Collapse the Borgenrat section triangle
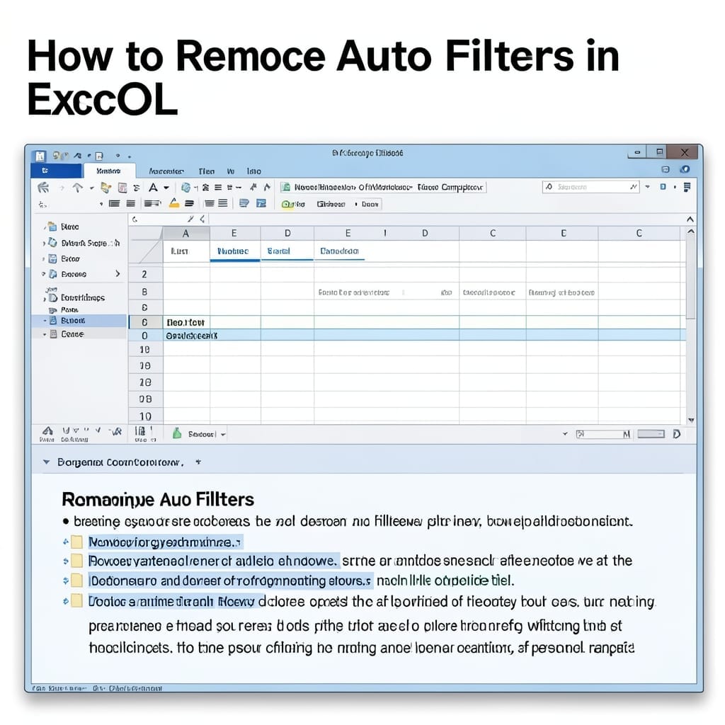Image resolution: width=725 pixels, height=725 pixels. pos(46,462)
